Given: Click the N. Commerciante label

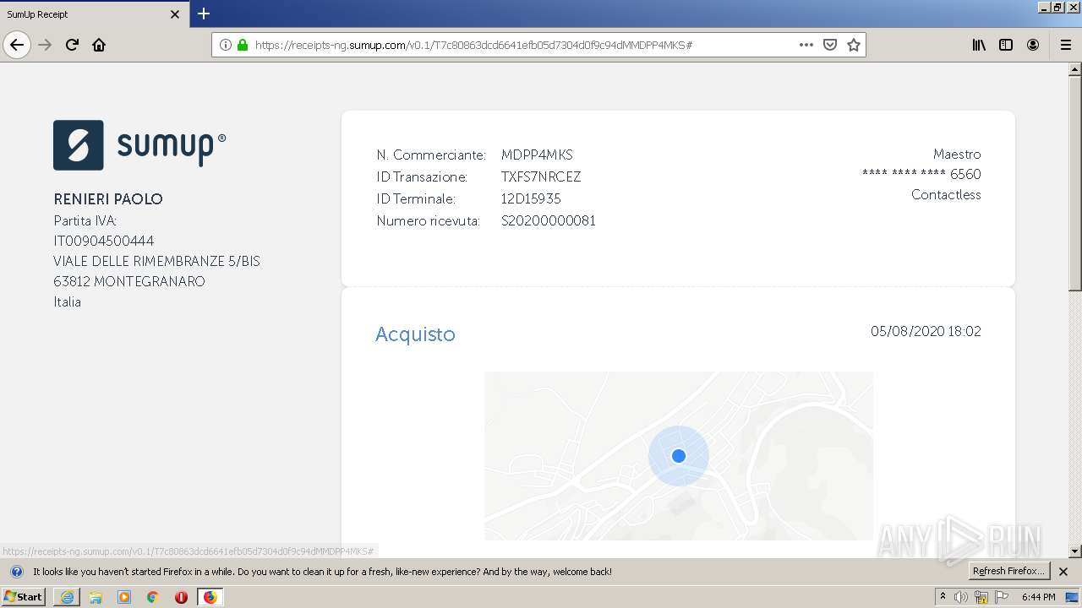Looking at the screenshot, I should point(431,155).
